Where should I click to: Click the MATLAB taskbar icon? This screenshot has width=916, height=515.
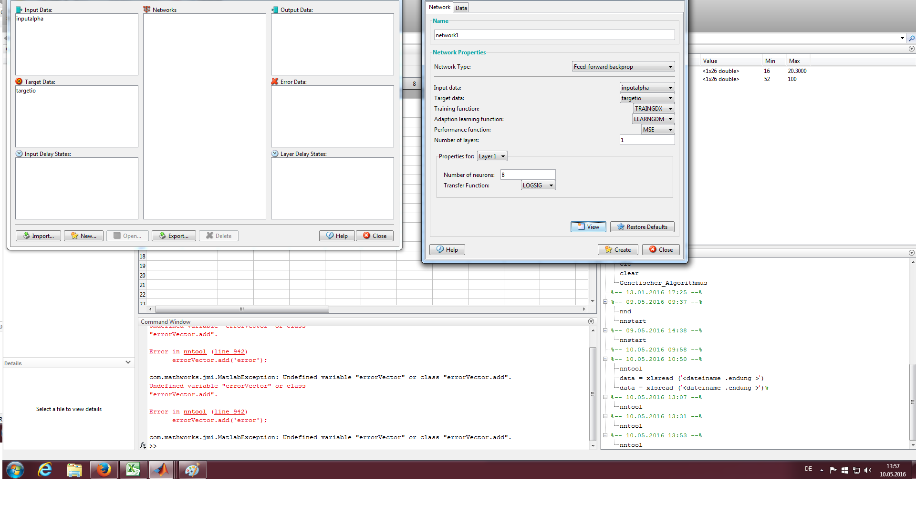click(x=161, y=470)
